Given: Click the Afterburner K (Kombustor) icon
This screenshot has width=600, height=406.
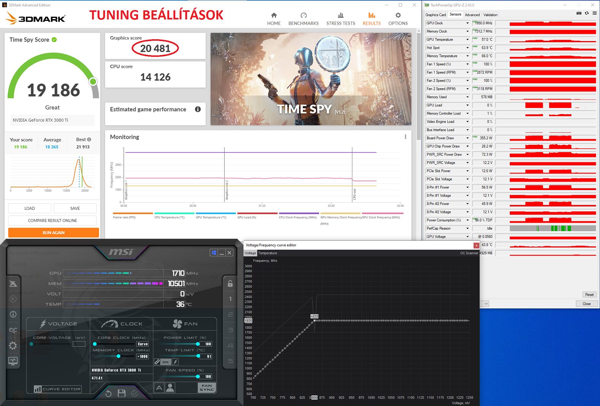Looking at the screenshot, I should (13, 299).
